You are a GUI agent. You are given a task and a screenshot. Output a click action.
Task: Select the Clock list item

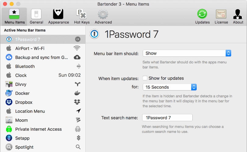(x=43, y=75)
